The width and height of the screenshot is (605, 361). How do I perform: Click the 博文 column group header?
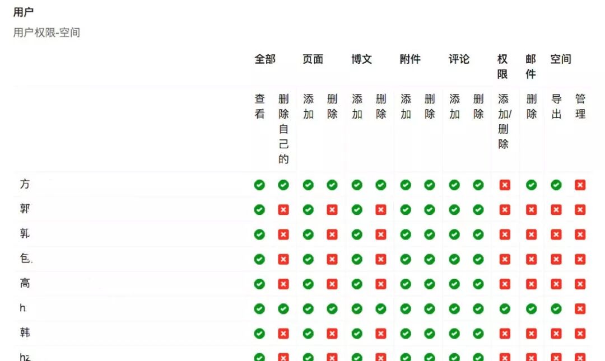361,59
